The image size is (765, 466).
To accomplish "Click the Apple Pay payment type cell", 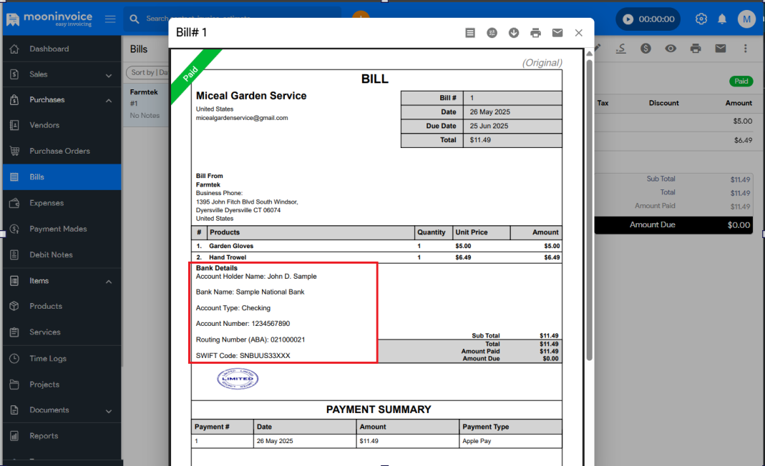I will 510,441.
